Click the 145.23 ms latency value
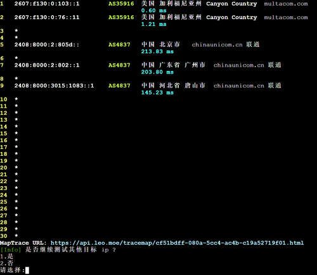Viewport: 317px width, 275px height. (157, 93)
